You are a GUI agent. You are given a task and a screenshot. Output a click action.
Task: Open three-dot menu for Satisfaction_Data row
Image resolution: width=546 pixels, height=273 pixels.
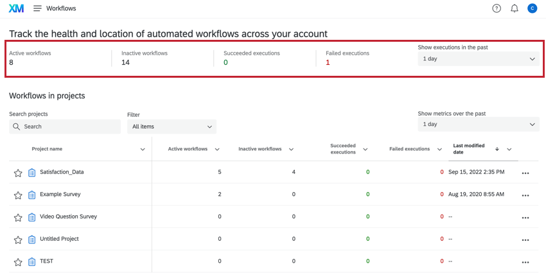525,173
